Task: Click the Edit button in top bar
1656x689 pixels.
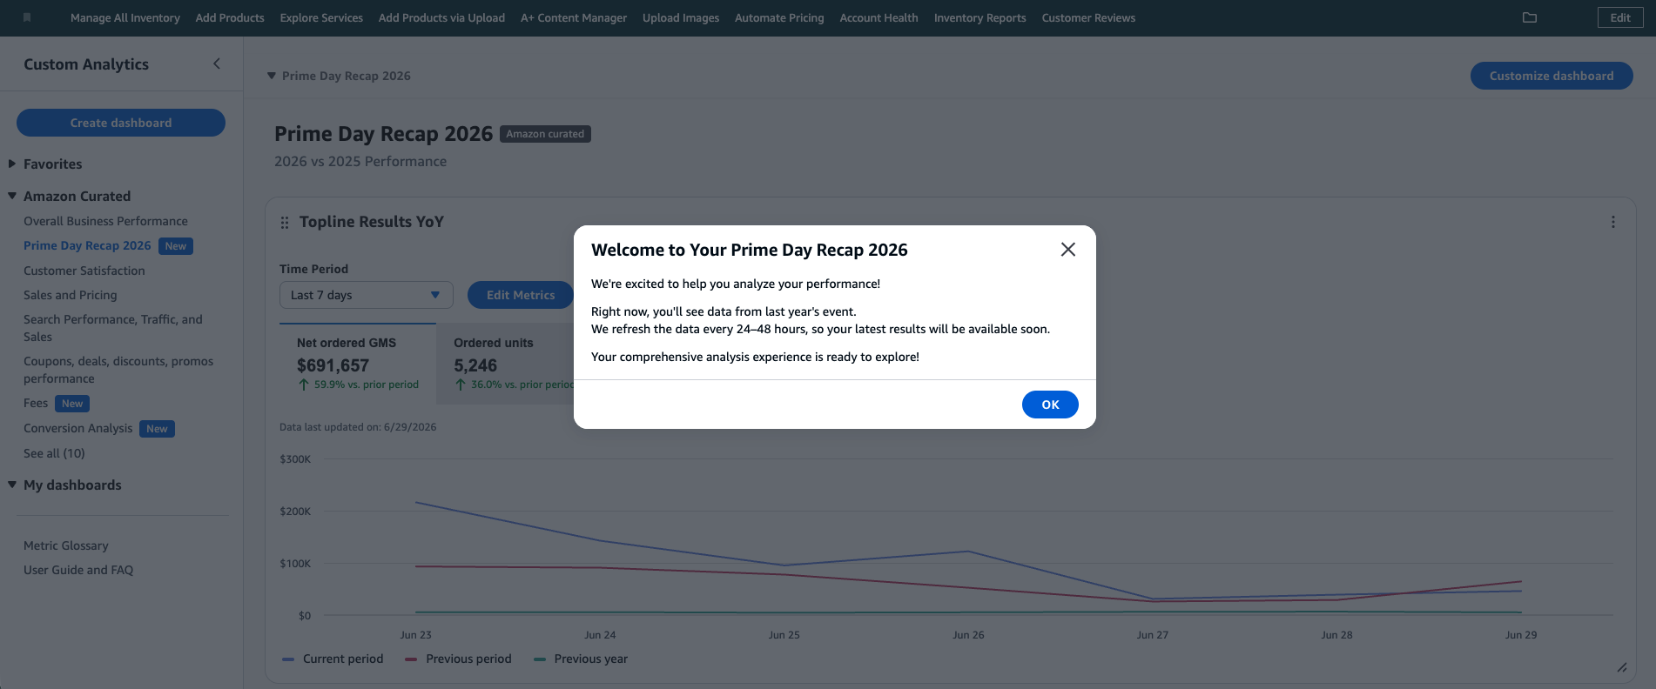Action: click(x=1620, y=17)
